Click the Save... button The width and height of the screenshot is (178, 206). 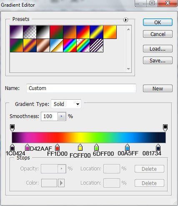coord(158,60)
